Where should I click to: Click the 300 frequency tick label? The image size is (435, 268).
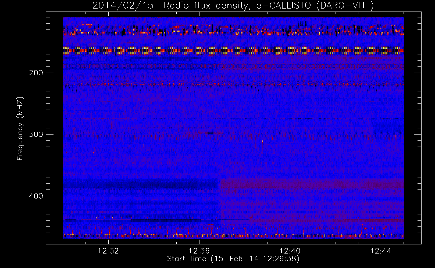point(36,134)
